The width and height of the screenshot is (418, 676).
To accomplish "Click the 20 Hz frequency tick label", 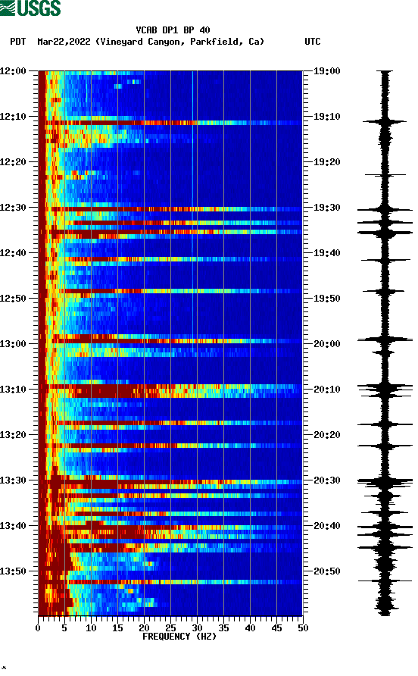I will pos(144,628).
